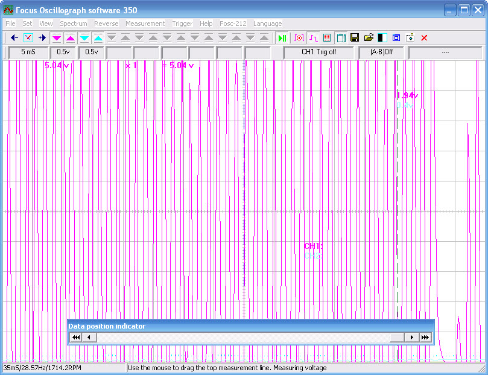Viewport: 488px width, 375px height.
Task: Toggle the black-white background color icon
Action: [382, 38]
